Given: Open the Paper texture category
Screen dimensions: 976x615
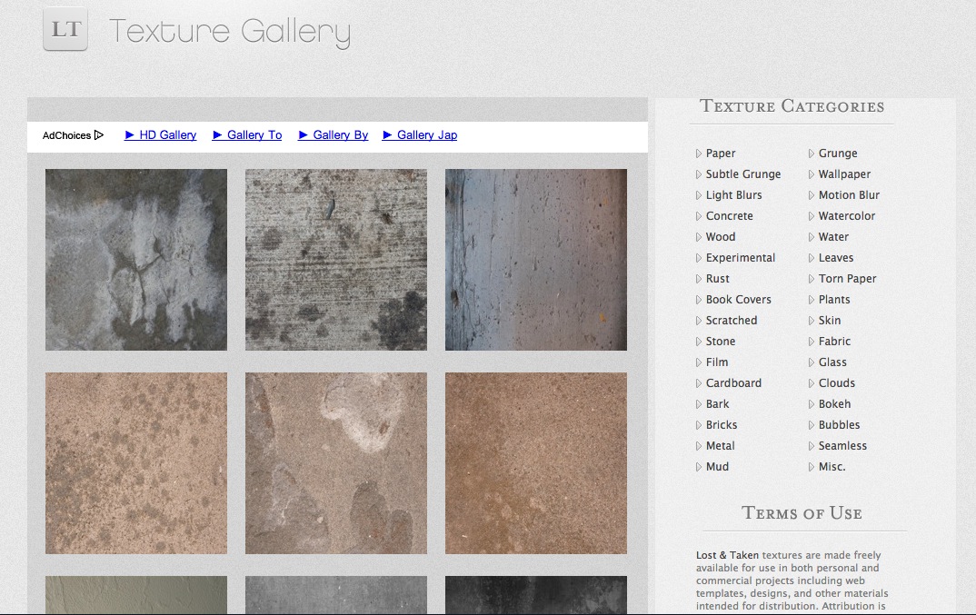Looking at the screenshot, I should (720, 154).
